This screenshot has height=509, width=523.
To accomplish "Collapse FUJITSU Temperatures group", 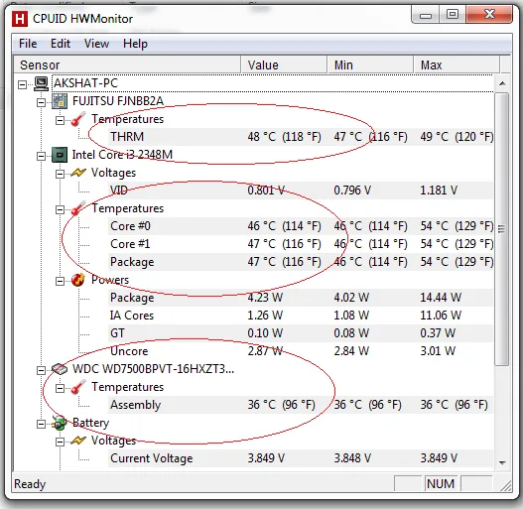I will tap(60, 120).
